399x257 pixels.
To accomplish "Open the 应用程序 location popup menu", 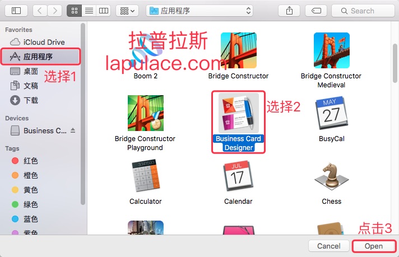I will tap(199, 11).
